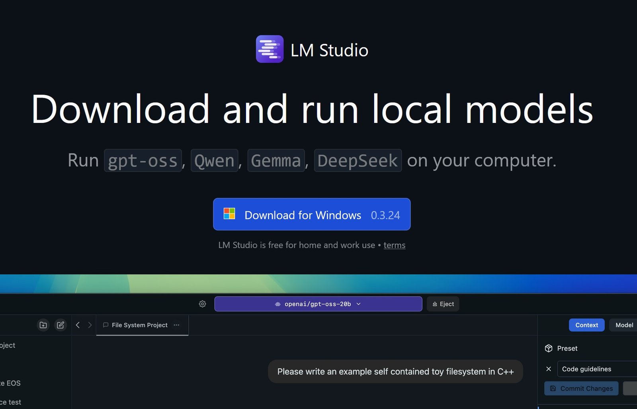The width and height of the screenshot is (637, 409).
Task: Open the openai/gpt-oss-20b model dropdown
Action: [x=318, y=304]
